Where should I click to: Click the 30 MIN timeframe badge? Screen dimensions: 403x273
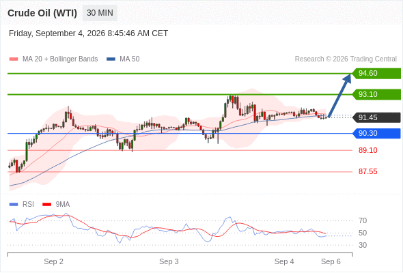100,13
